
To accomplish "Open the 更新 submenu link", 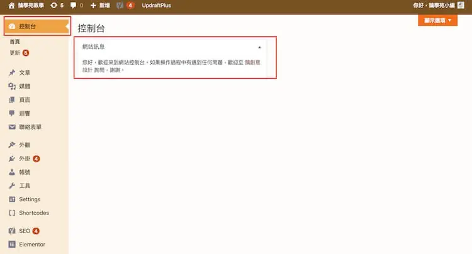I will [14, 53].
